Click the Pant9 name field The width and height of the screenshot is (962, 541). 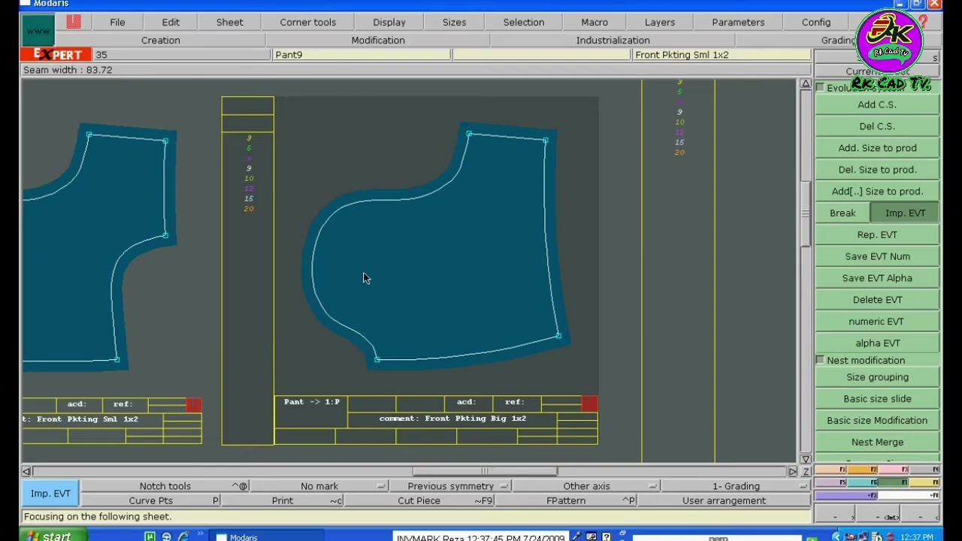pyautogui.click(x=362, y=55)
